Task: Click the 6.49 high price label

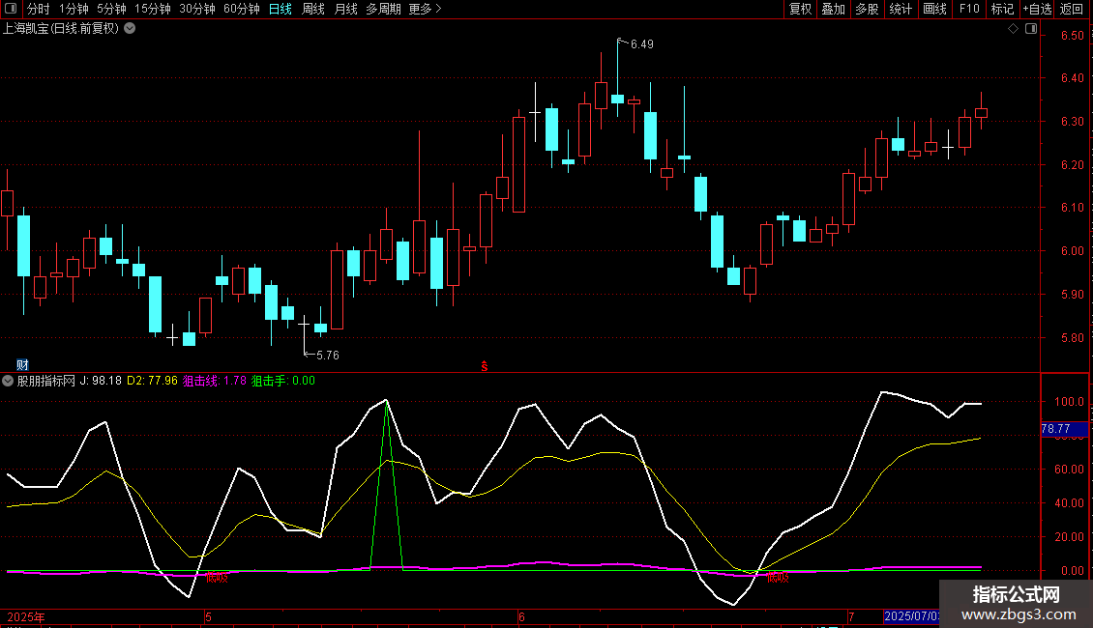Action: click(642, 43)
